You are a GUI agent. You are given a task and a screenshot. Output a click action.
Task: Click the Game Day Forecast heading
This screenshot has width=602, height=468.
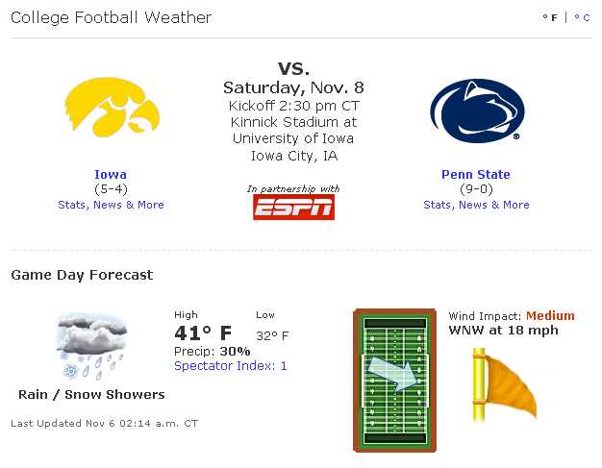82,275
